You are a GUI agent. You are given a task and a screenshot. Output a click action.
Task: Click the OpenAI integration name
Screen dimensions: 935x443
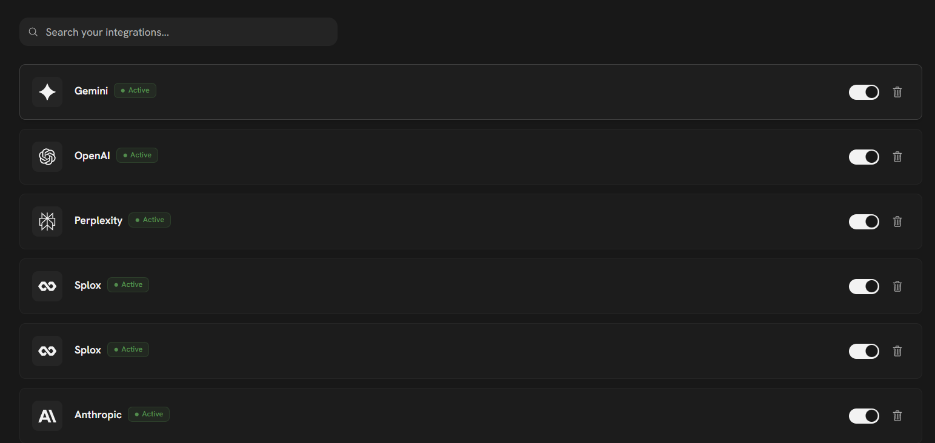(92, 156)
